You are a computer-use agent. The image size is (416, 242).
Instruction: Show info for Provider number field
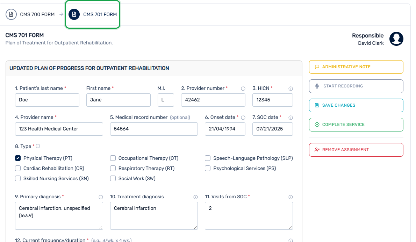coord(243,88)
